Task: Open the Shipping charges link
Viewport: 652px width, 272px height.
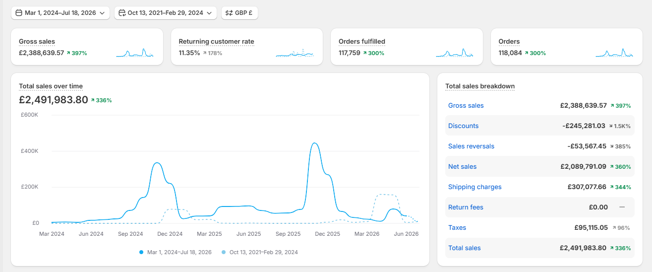Action: tap(474, 187)
